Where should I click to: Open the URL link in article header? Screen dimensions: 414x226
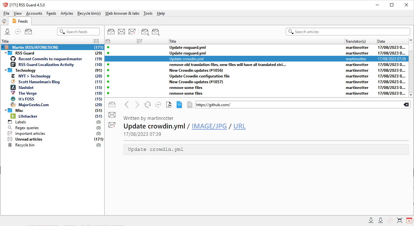click(240, 126)
